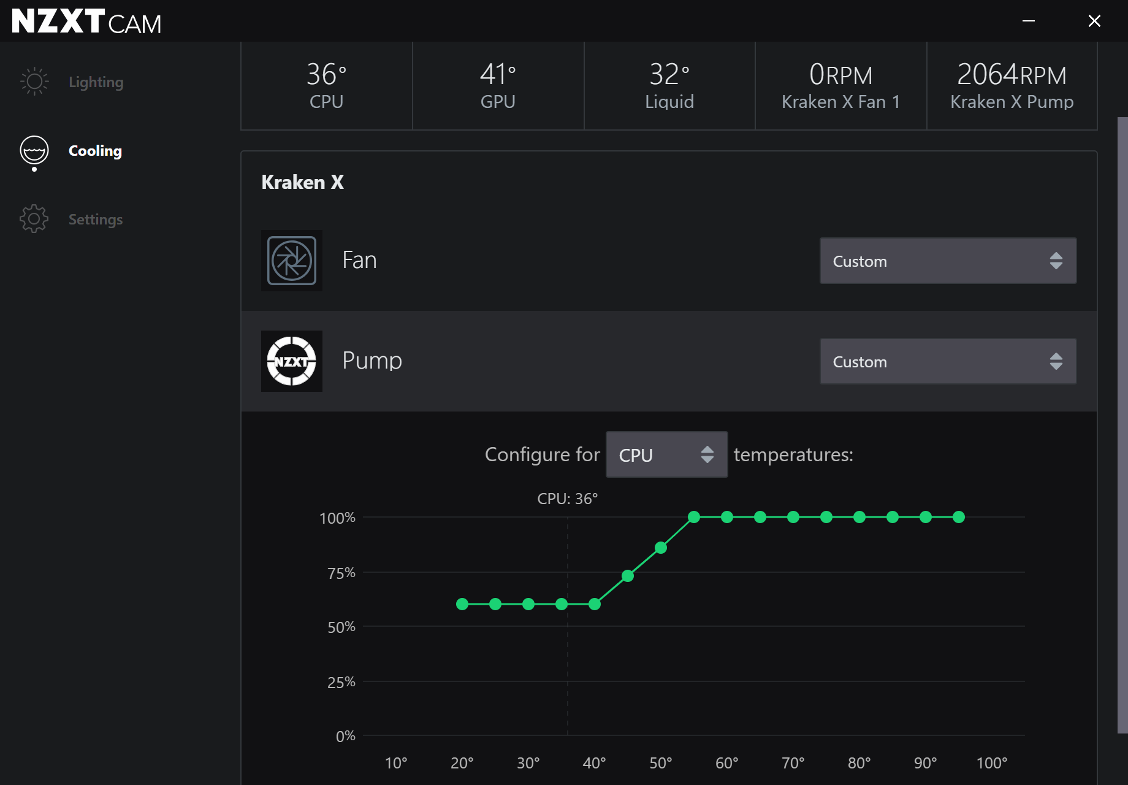Select the curve point at 75°
Viewport: 1128px width, 785px height.
pos(826,517)
